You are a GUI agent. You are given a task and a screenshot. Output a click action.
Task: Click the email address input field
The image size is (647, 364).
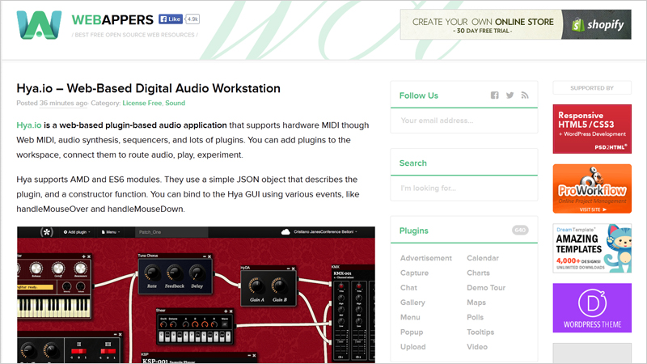click(x=464, y=121)
